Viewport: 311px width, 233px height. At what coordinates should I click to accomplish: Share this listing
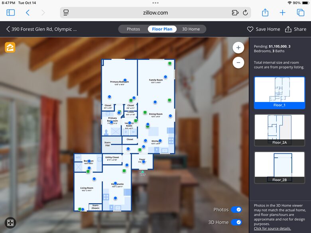click(296, 29)
